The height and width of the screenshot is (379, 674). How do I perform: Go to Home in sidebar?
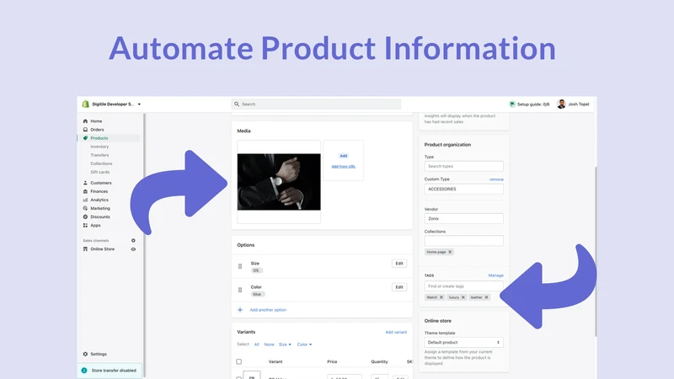click(96, 121)
